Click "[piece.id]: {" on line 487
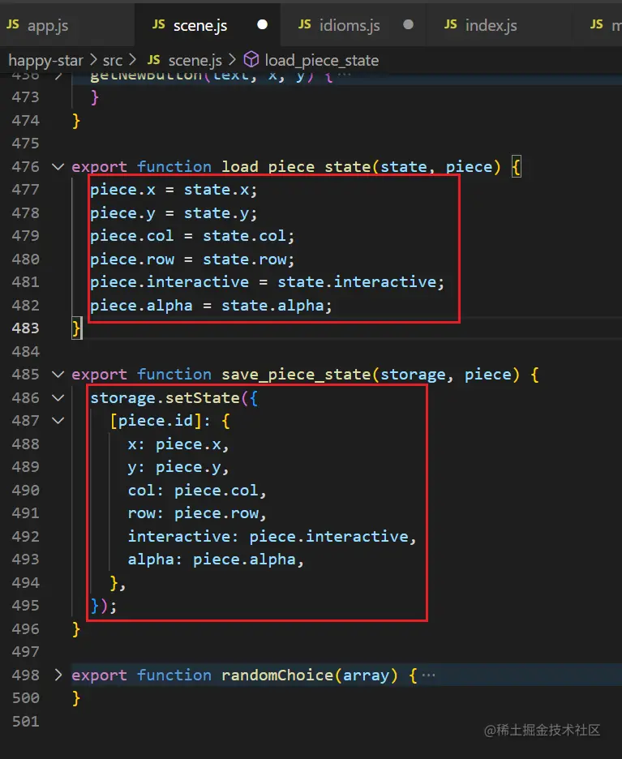The width and height of the screenshot is (622, 759). tap(169, 421)
